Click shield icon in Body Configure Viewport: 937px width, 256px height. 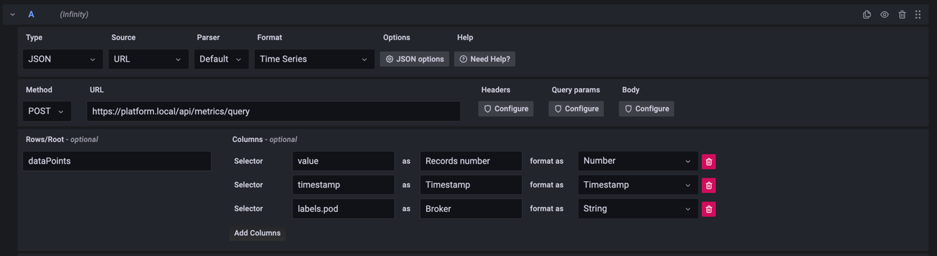(628, 109)
